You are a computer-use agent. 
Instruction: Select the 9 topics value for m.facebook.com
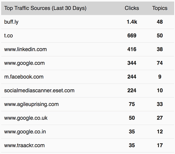tap(160, 77)
